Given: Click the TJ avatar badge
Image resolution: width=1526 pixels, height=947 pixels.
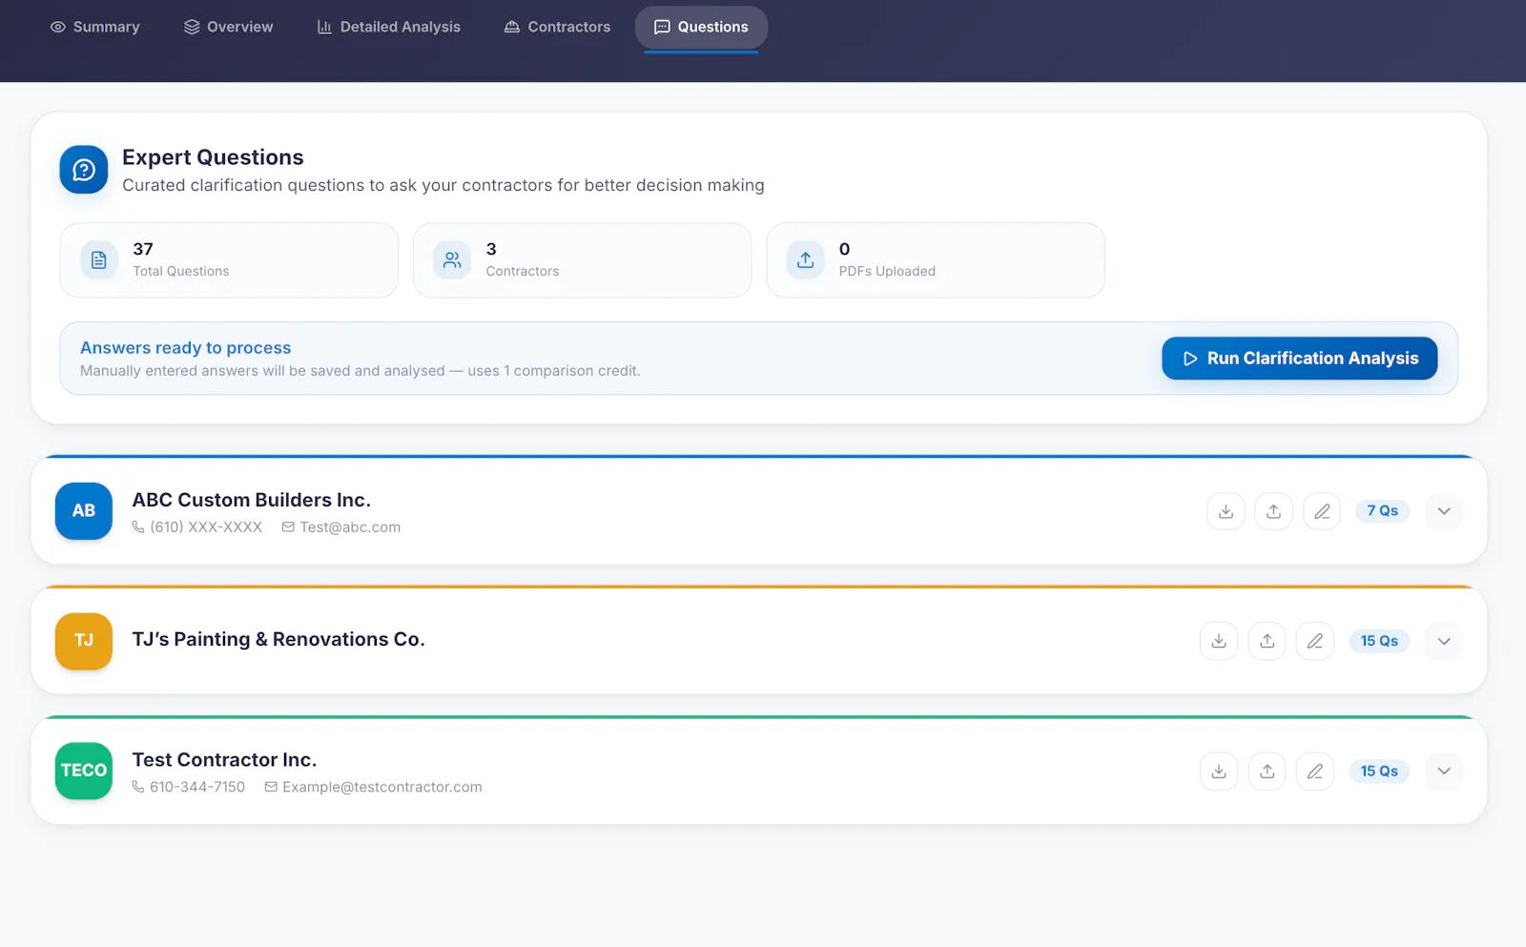Looking at the screenshot, I should pos(84,641).
